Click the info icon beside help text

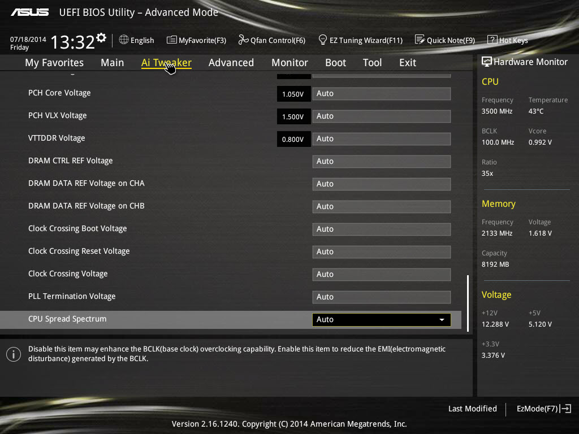[14, 354]
